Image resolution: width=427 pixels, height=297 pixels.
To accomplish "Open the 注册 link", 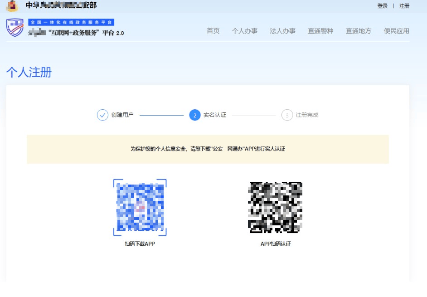I will tap(404, 6).
